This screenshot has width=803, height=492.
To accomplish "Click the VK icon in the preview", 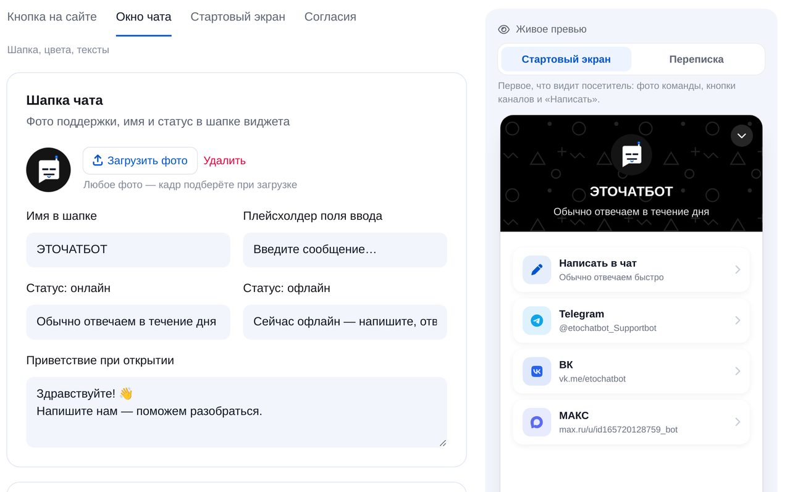I will [x=537, y=372].
